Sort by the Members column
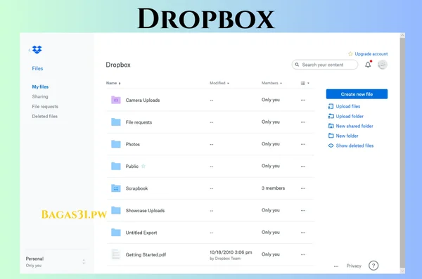The width and height of the screenshot is (422, 279). tap(271, 83)
